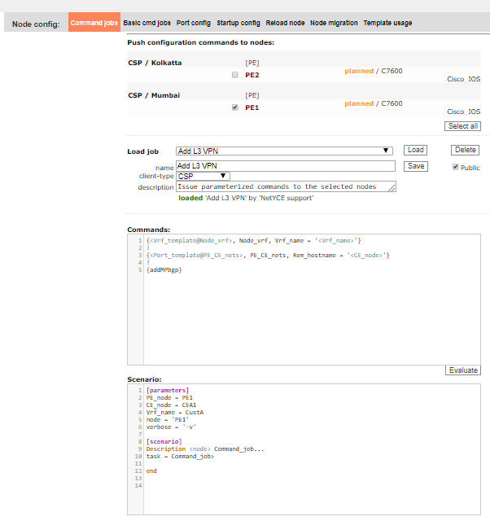This screenshot has width=490, height=521.
Task: Expand the Load job dropdown
Action: coord(285,151)
